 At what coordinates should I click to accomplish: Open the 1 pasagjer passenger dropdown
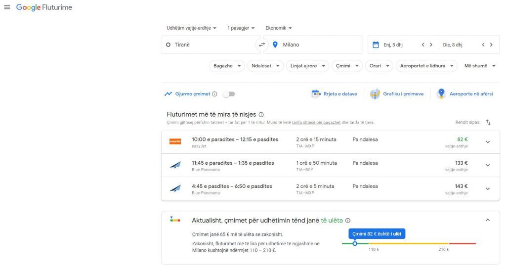click(241, 28)
